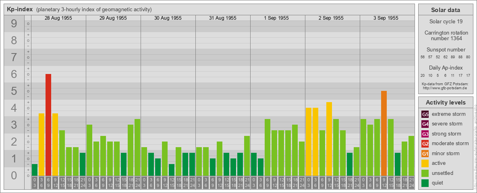
Task: Select the 2 Sep 1955 date header
Action: click(x=332, y=18)
